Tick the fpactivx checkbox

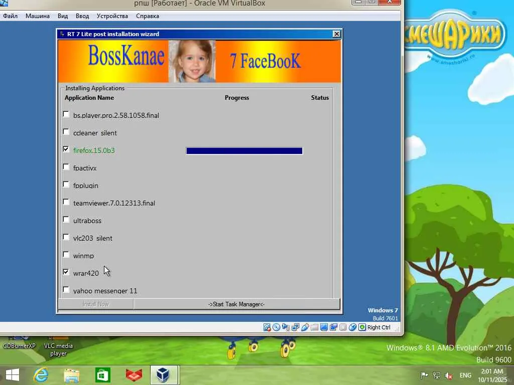tap(66, 167)
